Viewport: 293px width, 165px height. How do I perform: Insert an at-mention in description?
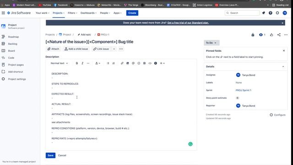133,63
